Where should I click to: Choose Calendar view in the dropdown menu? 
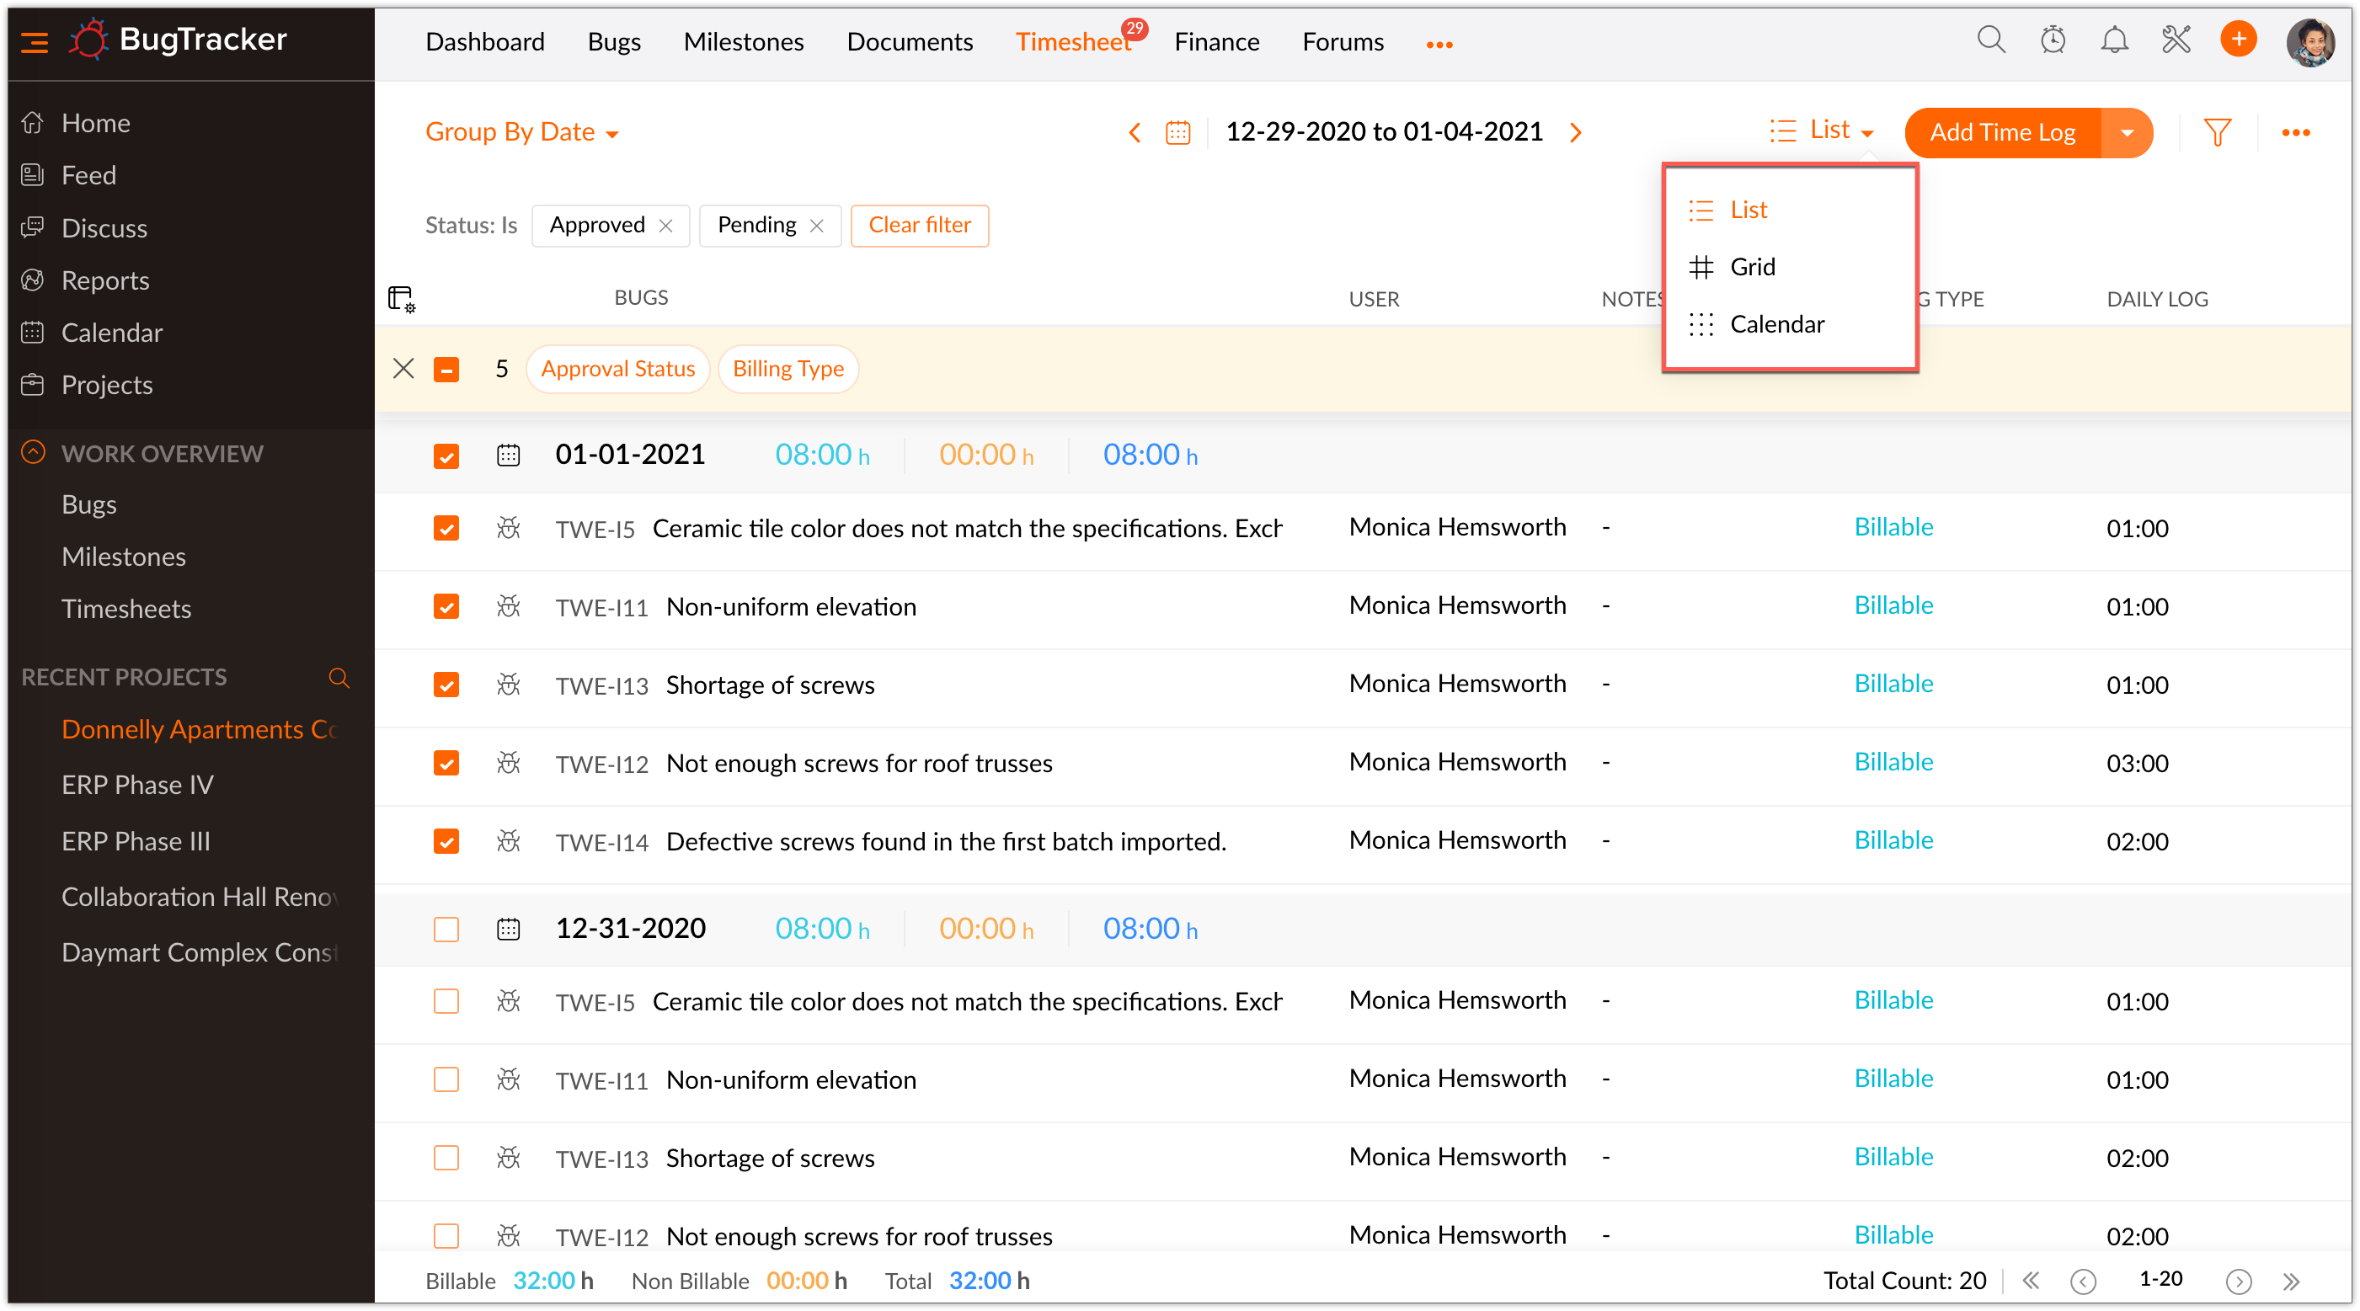[x=1775, y=324]
